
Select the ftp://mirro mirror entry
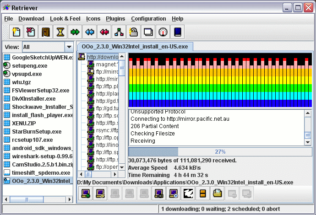click(103, 72)
